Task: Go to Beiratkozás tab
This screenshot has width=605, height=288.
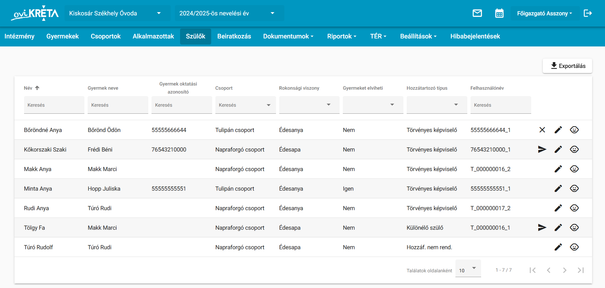Action: point(234,36)
